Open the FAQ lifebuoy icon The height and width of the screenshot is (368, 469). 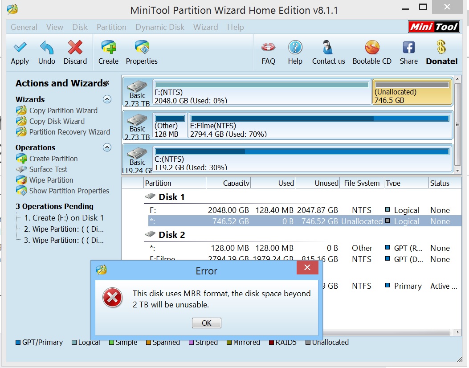pyautogui.click(x=268, y=47)
